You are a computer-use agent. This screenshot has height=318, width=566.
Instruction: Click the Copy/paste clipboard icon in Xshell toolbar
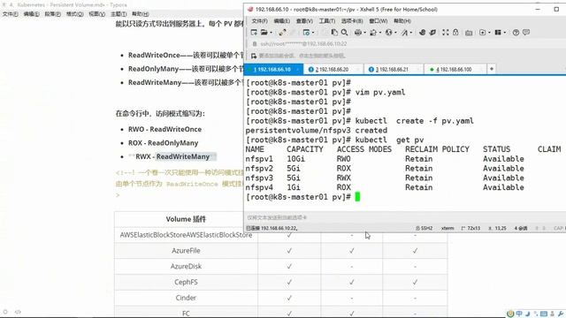(x=334, y=33)
